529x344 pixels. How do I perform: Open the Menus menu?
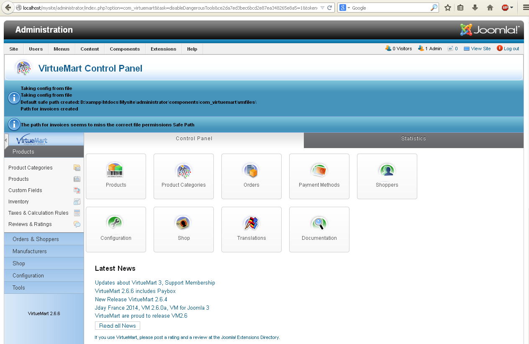pyautogui.click(x=62, y=49)
